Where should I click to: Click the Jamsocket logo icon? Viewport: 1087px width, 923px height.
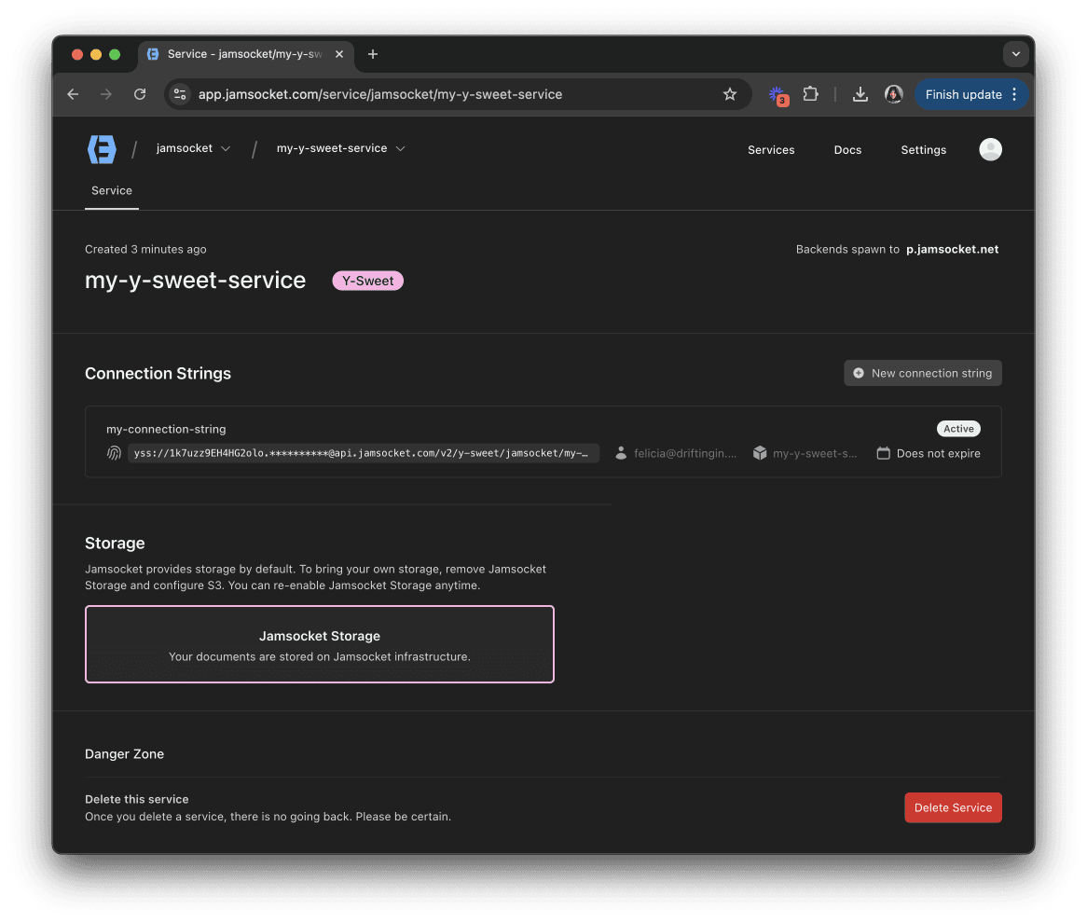(x=102, y=149)
